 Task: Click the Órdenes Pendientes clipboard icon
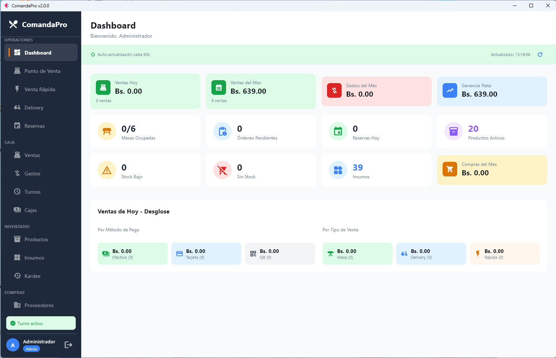click(222, 131)
